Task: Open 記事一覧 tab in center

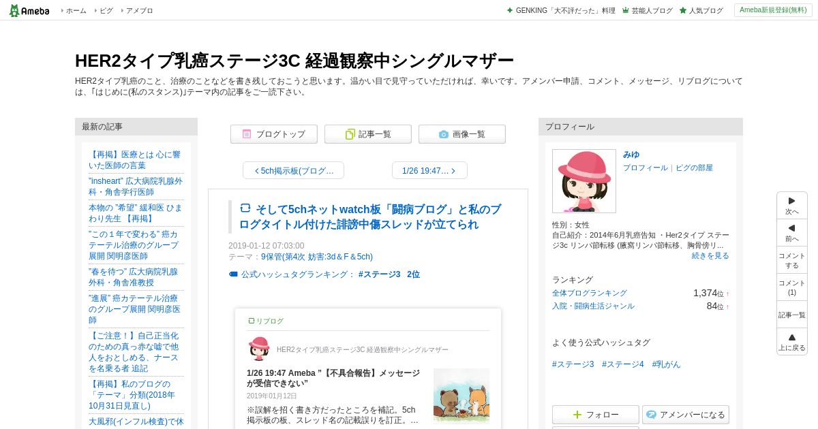Action: point(368,134)
